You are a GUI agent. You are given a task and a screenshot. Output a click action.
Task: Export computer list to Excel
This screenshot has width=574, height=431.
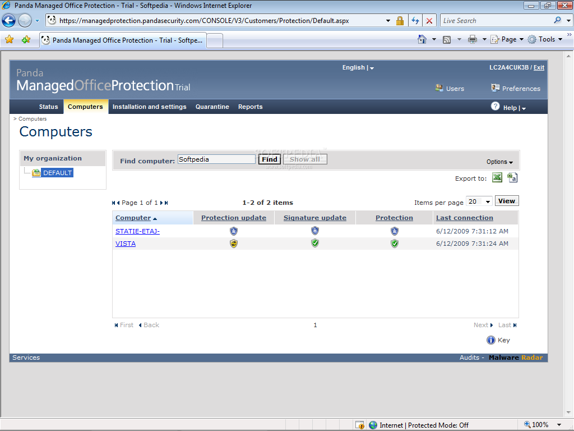(497, 178)
